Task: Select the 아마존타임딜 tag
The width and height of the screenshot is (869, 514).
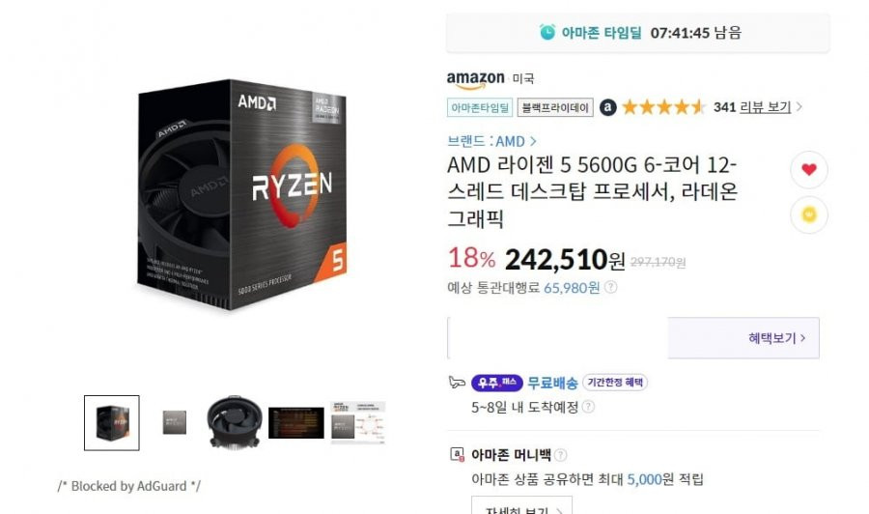Action: tap(480, 107)
